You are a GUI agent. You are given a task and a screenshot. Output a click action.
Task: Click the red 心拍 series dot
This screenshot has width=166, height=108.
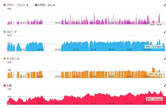(x=5, y=85)
